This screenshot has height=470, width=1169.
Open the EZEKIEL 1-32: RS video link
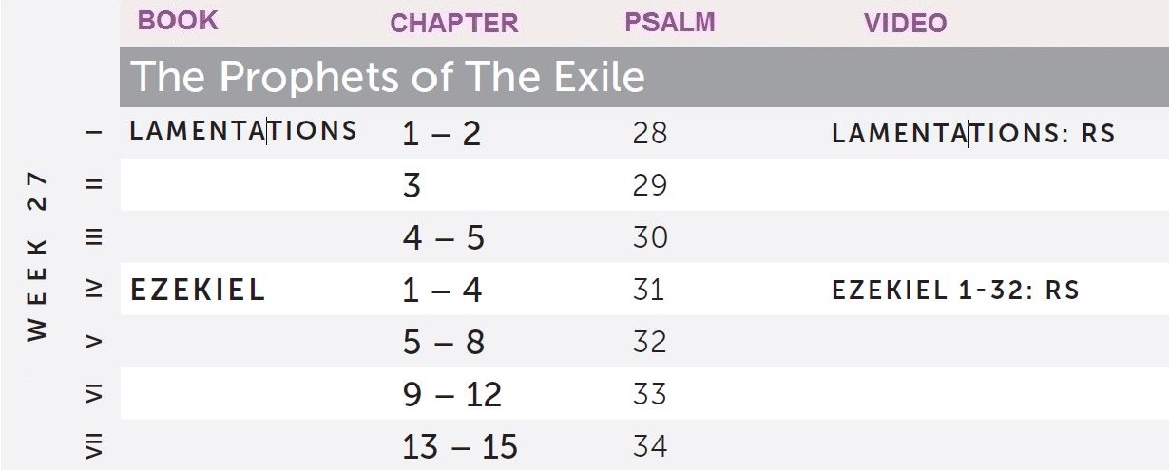click(x=955, y=290)
